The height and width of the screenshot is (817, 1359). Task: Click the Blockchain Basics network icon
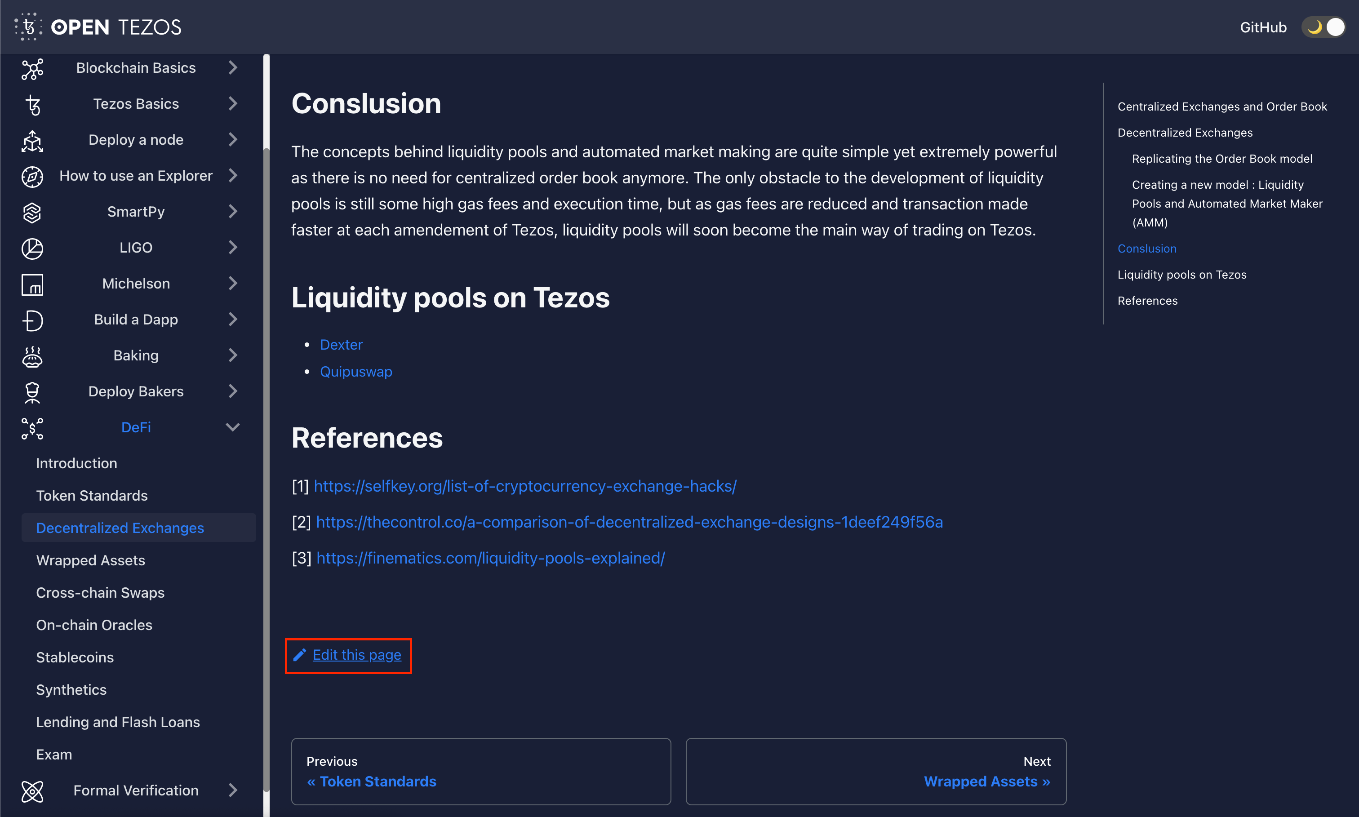coord(32,68)
